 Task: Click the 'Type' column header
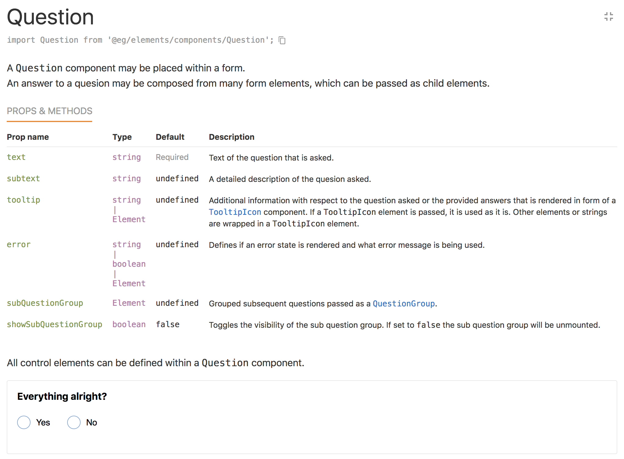tap(122, 137)
